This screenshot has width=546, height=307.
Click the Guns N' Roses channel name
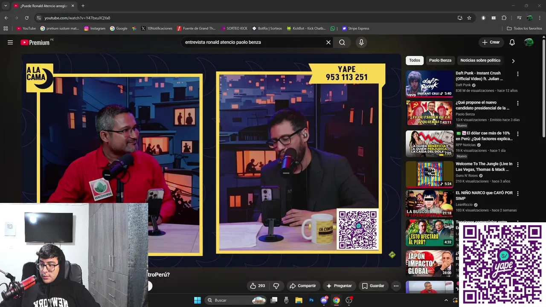(467, 176)
